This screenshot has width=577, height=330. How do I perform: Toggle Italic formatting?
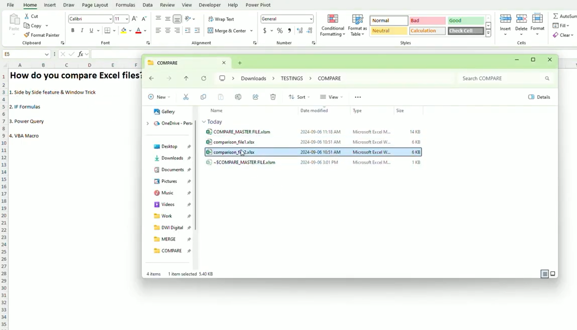(x=82, y=31)
